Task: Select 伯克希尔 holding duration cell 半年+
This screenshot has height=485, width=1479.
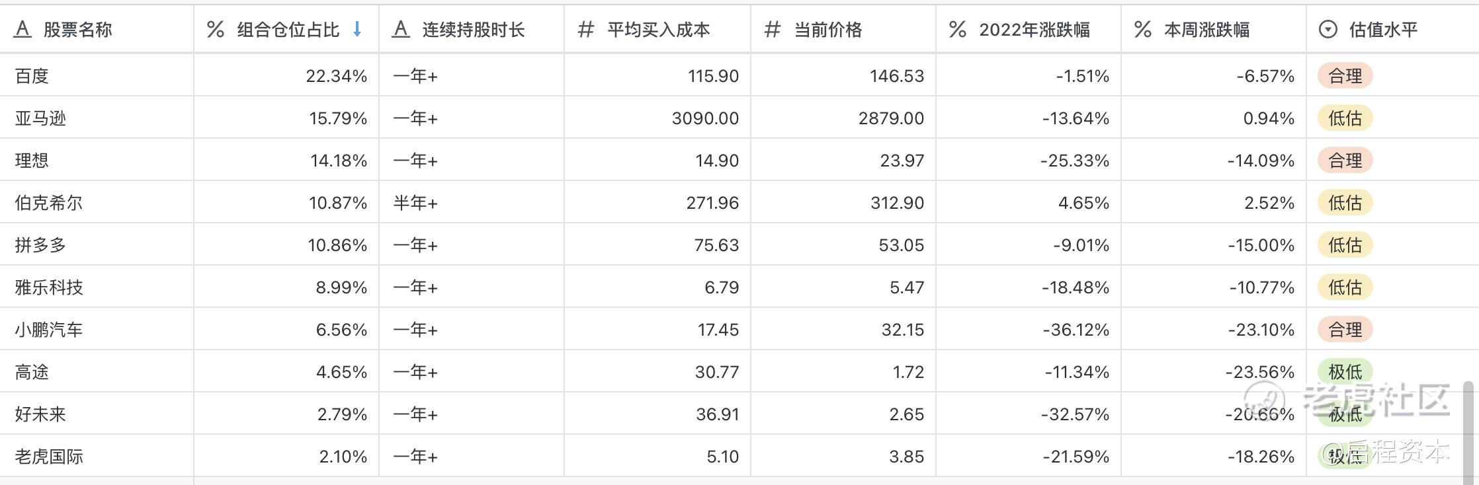Action: pos(472,203)
